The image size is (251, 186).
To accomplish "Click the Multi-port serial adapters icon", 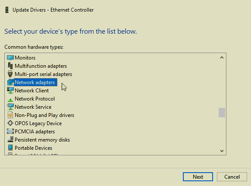I will pyautogui.click(x=10, y=74).
